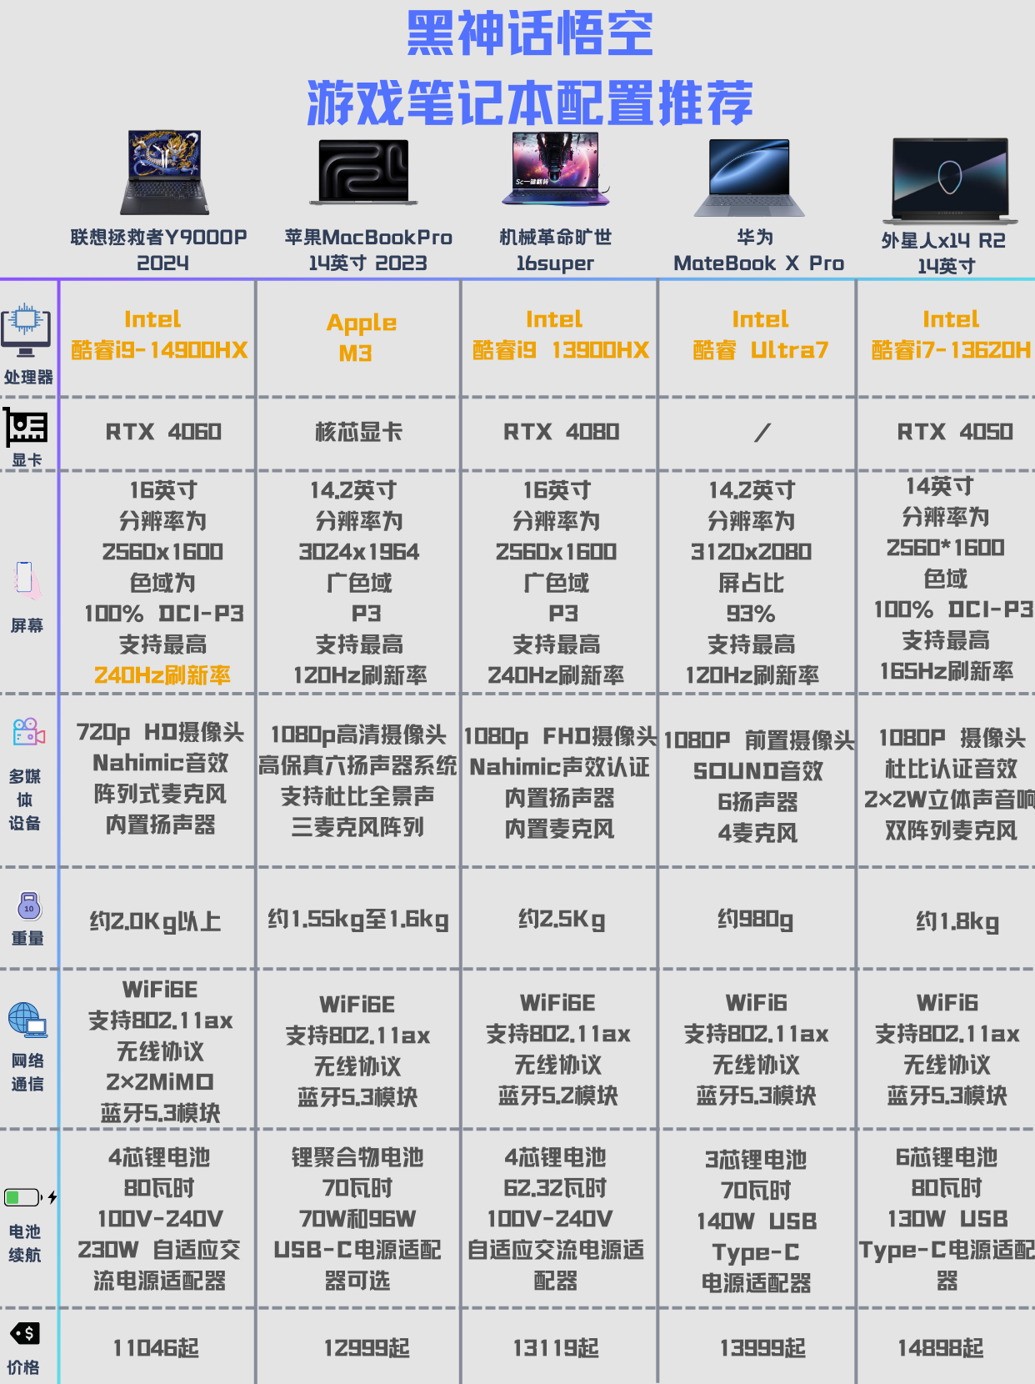The image size is (1035, 1384).
Task: Click the name 外星人x14 R2 14英寸
Action: click(944, 253)
